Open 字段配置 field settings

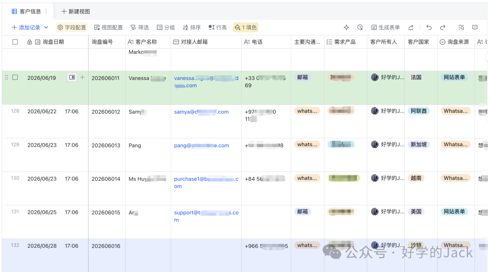71,28
